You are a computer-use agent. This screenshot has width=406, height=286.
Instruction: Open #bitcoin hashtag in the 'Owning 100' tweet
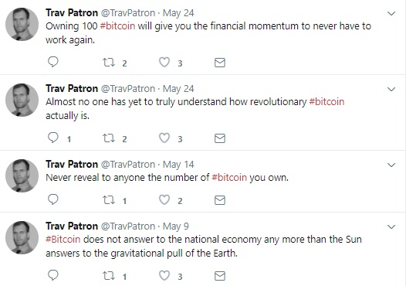click(x=117, y=26)
